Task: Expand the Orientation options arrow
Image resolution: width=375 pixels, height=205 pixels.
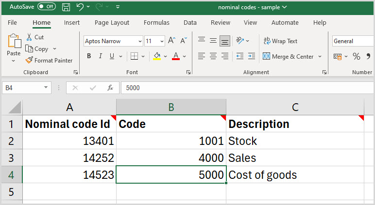Action: pyautogui.click(x=248, y=41)
